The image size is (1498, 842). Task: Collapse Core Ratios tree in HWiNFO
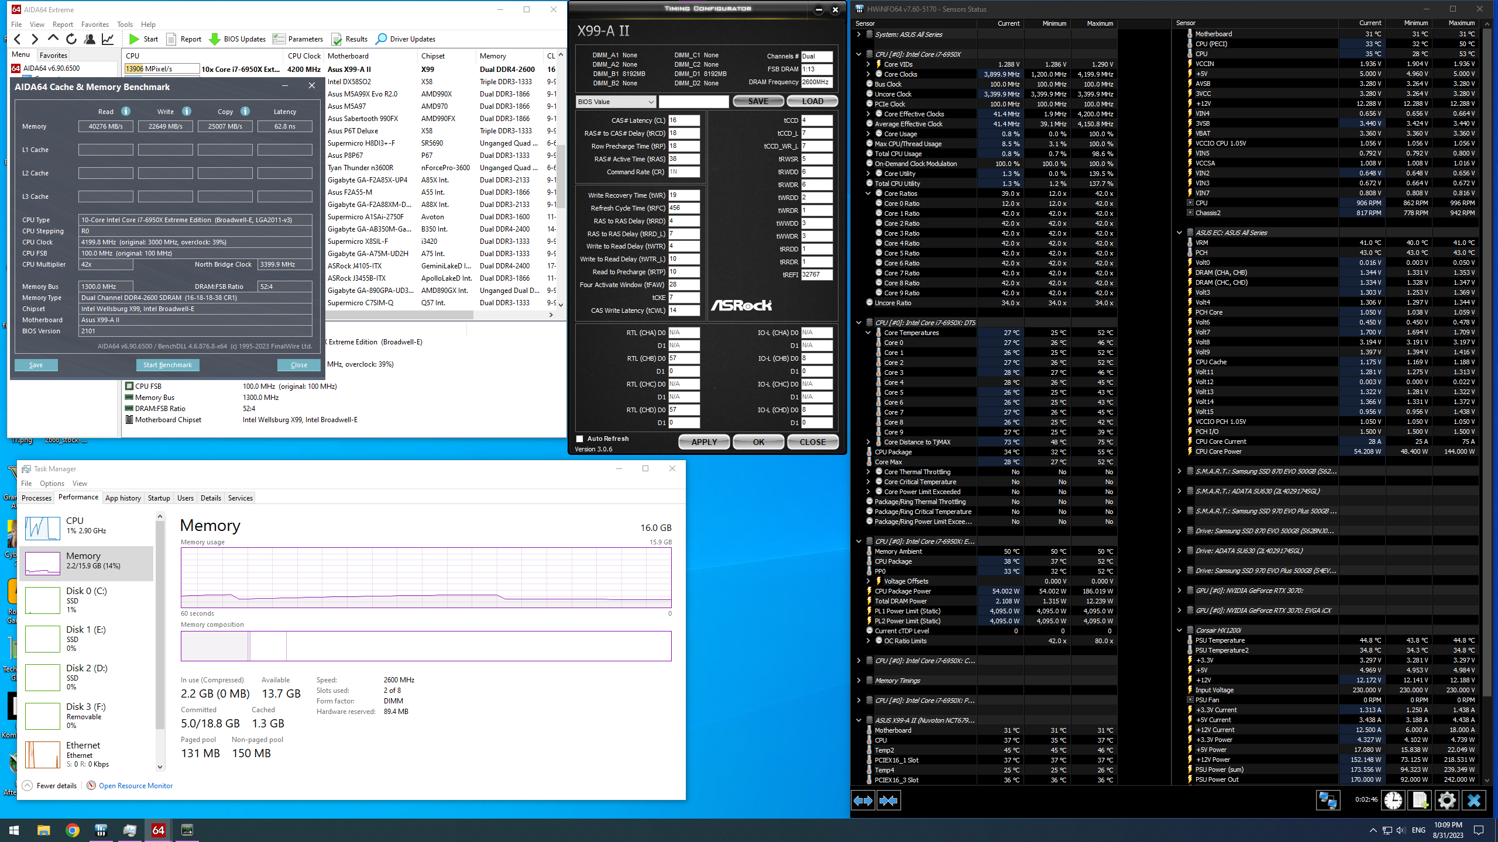click(x=868, y=194)
